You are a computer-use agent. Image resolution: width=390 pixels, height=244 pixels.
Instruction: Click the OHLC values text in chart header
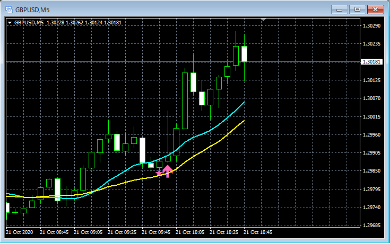point(84,23)
